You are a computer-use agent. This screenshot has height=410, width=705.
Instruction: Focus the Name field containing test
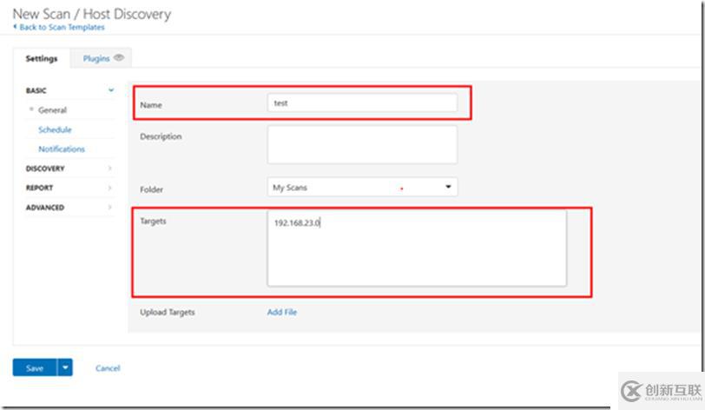pos(362,103)
